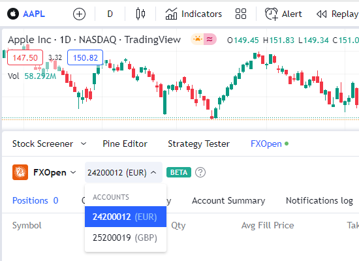Screen dimensions: 359x261
Task: Click the open price value 149.45
Action: [x=246, y=40]
